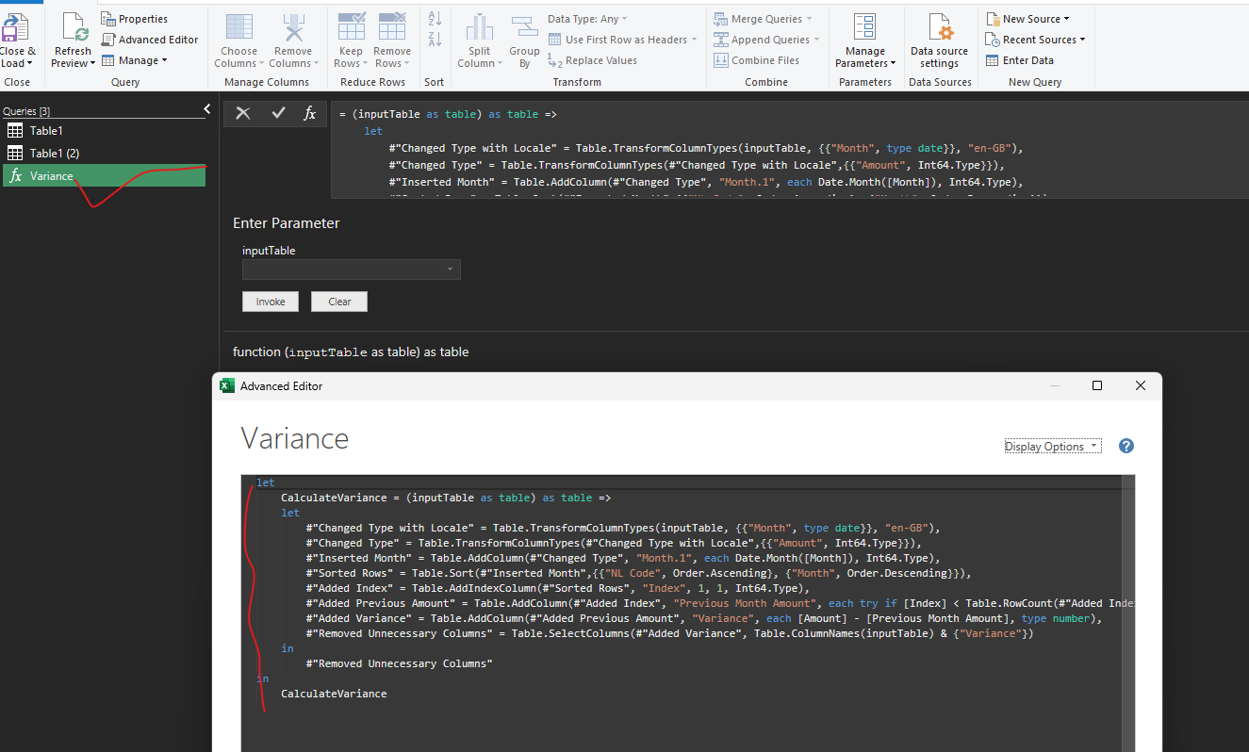Sort ascending with A-Z icon

435,19
